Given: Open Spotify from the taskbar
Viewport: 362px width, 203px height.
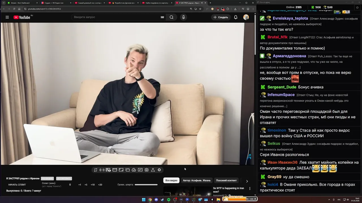Looking at the screenshot, I should point(169,200).
